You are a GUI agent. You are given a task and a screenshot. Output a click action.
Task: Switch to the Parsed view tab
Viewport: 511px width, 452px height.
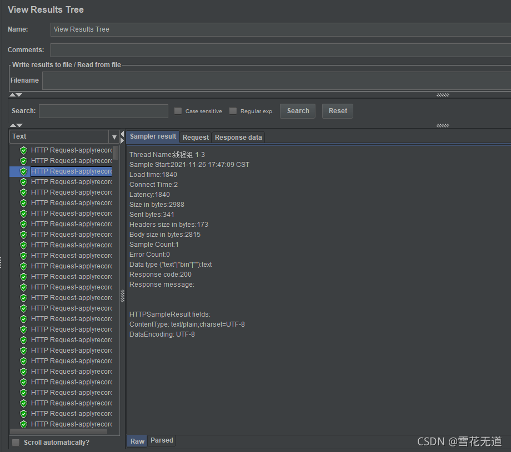pyautogui.click(x=162, y=440)
